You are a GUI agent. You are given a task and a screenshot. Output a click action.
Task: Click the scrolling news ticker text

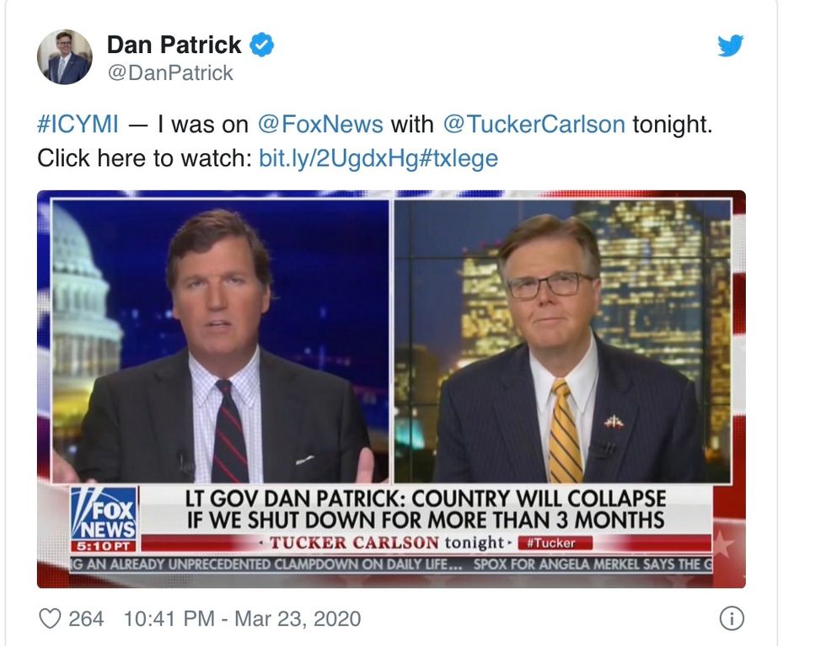(x=391, y=565)
